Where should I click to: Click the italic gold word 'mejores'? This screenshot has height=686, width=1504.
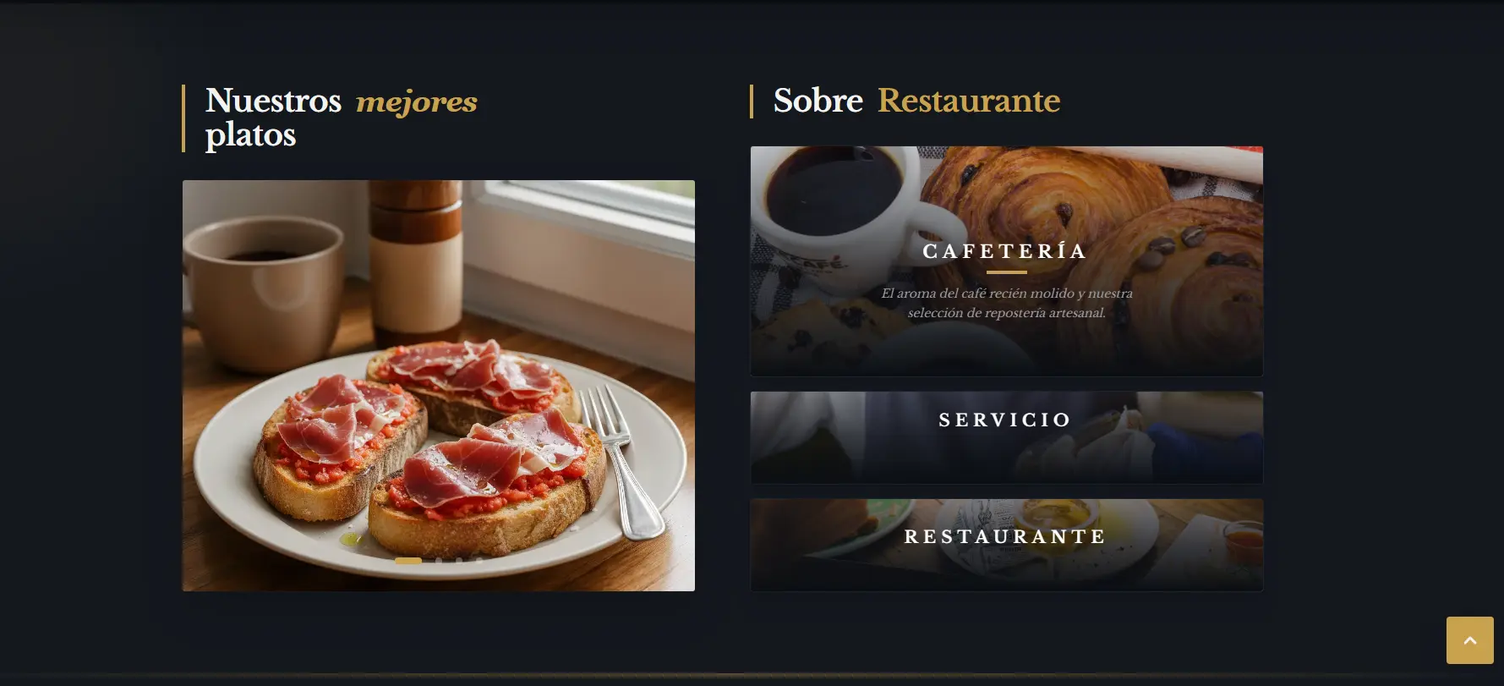click(x=417, y=102)
